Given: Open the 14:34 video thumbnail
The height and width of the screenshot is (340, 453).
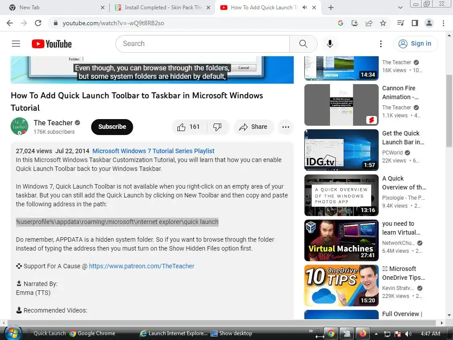Looking at the screenshot, I should tap(341, 68).
